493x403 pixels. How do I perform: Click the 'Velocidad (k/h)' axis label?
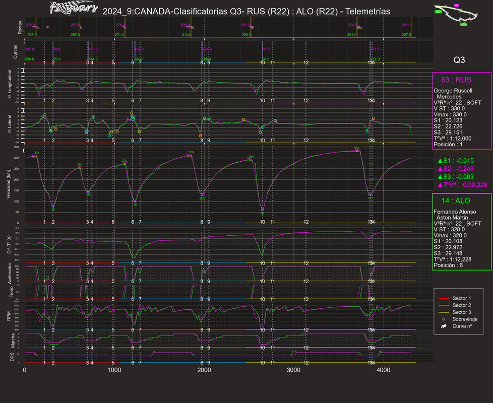coord(9,184)
